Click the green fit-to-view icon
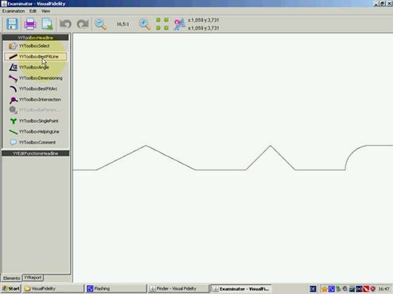 pyautogui.click(x=162, y=24)
